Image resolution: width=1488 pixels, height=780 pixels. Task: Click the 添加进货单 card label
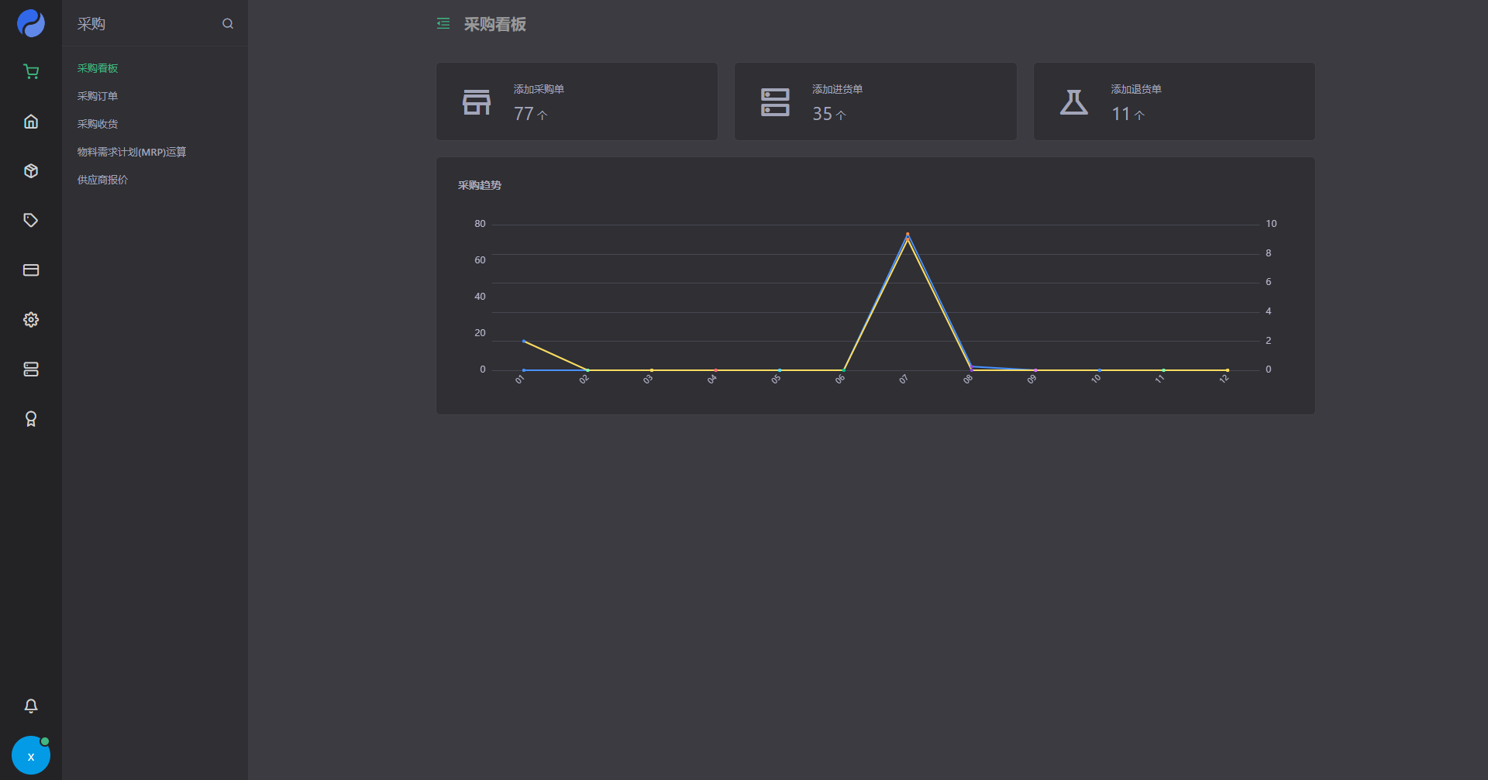[x=837, y=89]
